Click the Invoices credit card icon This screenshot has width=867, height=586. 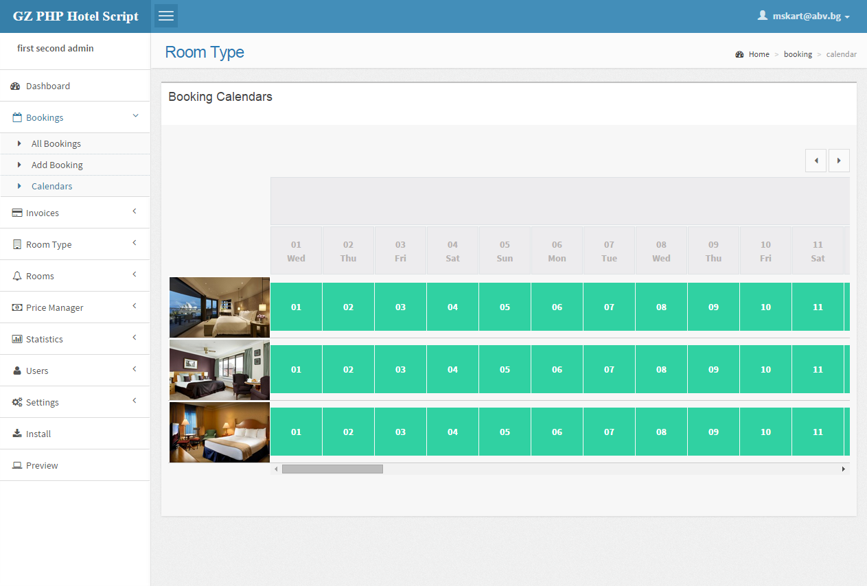[17, 213]
